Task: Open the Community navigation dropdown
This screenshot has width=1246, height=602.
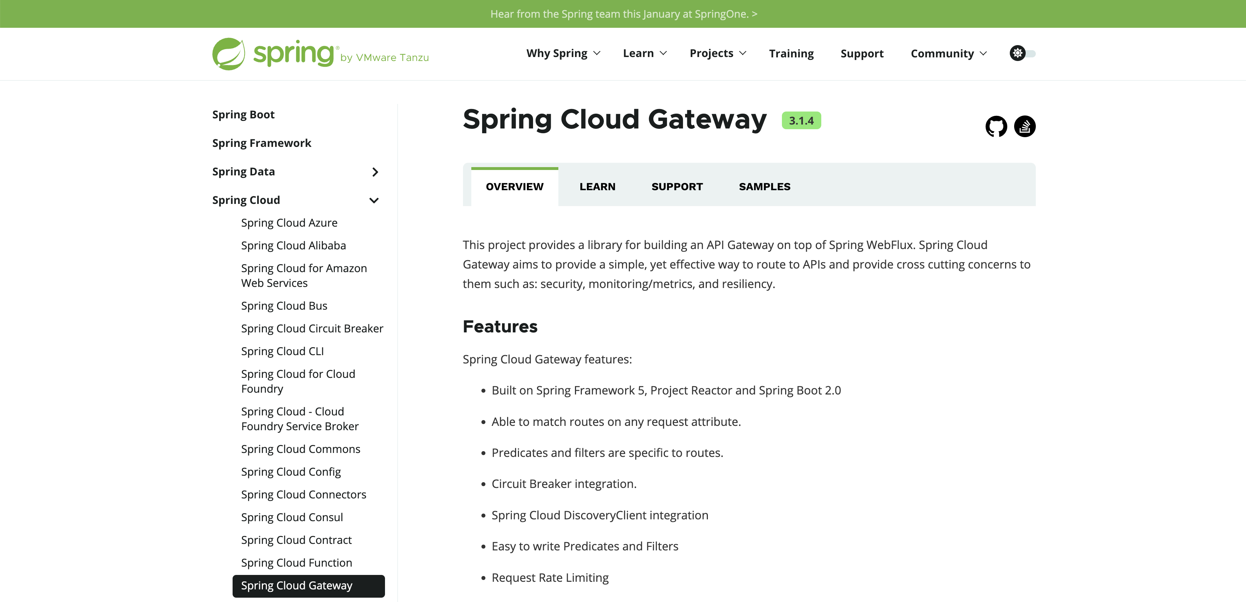Action: click(948, 53)
